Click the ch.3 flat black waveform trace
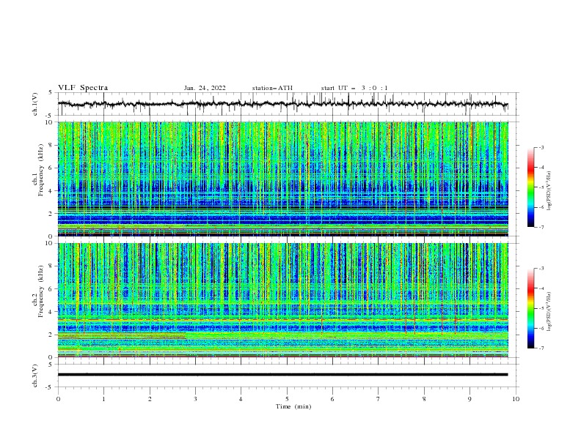The height and width of the screenshot is (448, 581). (282, 375)
